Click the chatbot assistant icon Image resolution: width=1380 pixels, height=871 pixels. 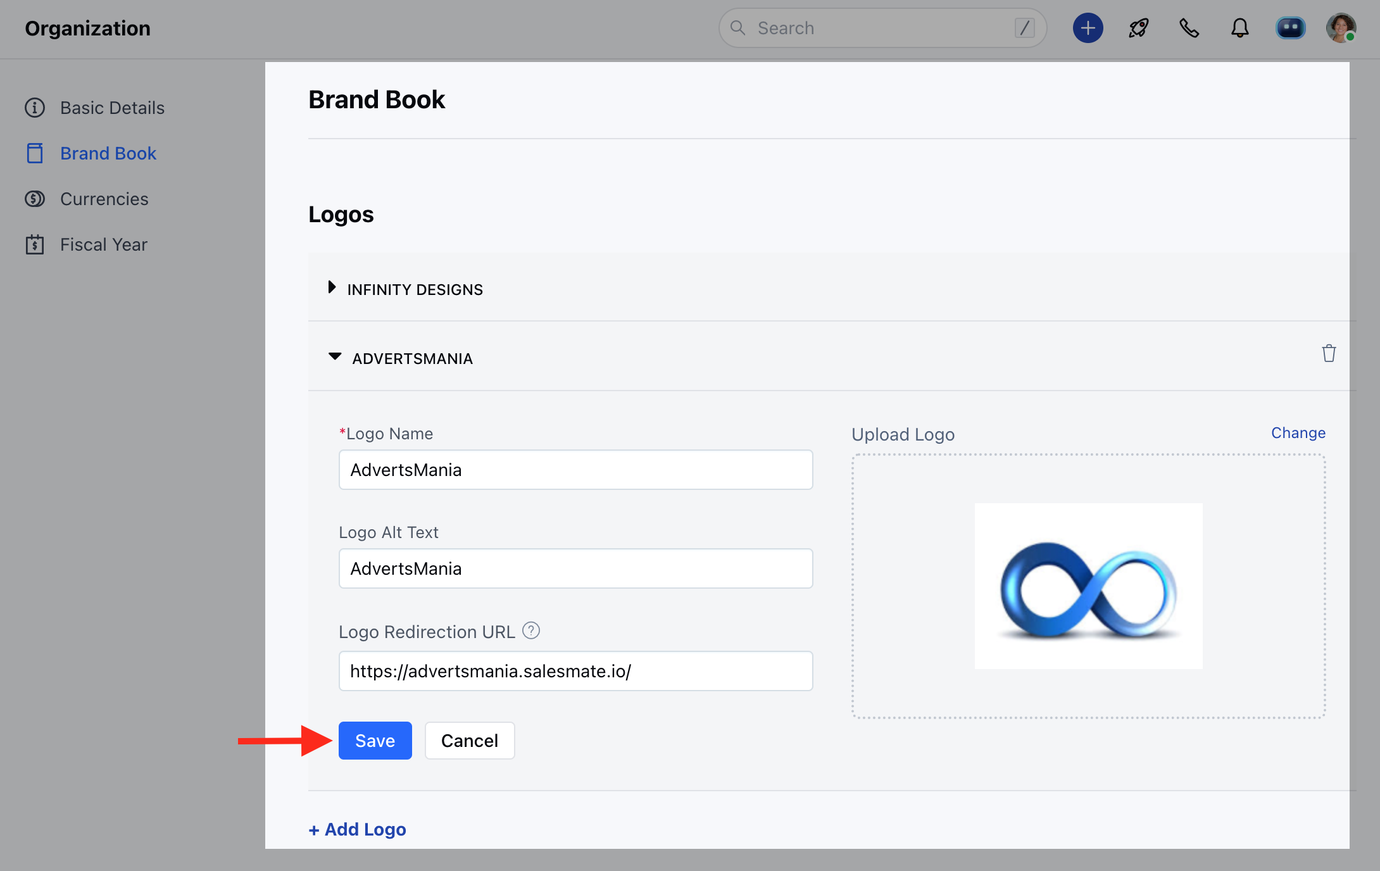[x=1290, y=28]
